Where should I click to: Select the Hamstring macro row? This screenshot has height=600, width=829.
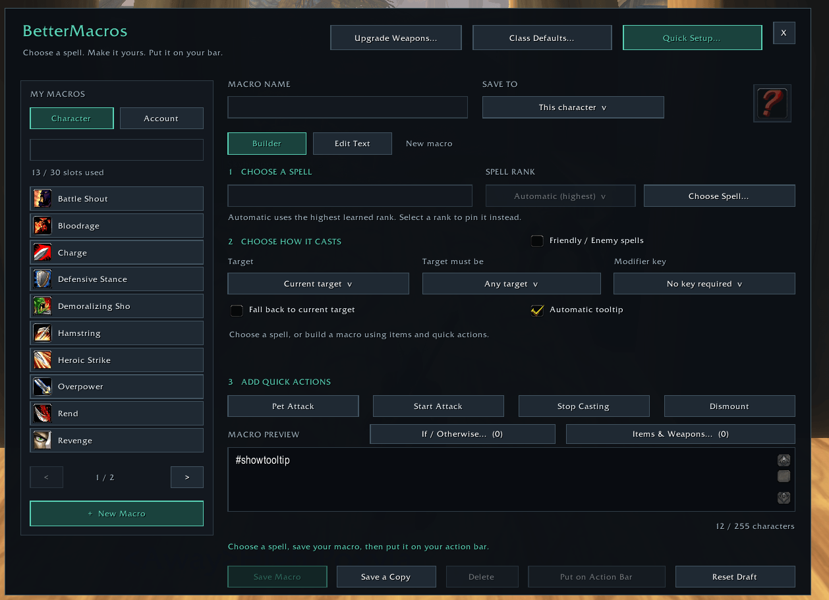pos(117,333)
